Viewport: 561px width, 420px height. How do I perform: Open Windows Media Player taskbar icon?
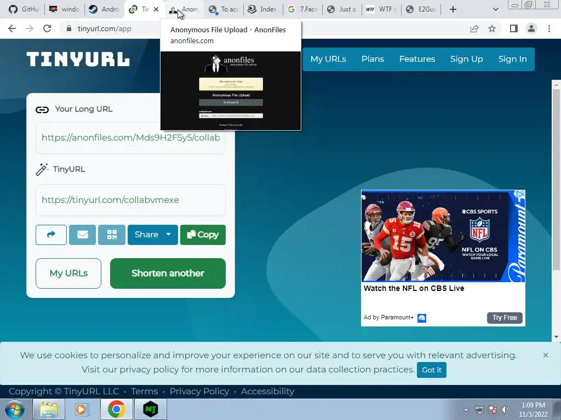[82, 409]
